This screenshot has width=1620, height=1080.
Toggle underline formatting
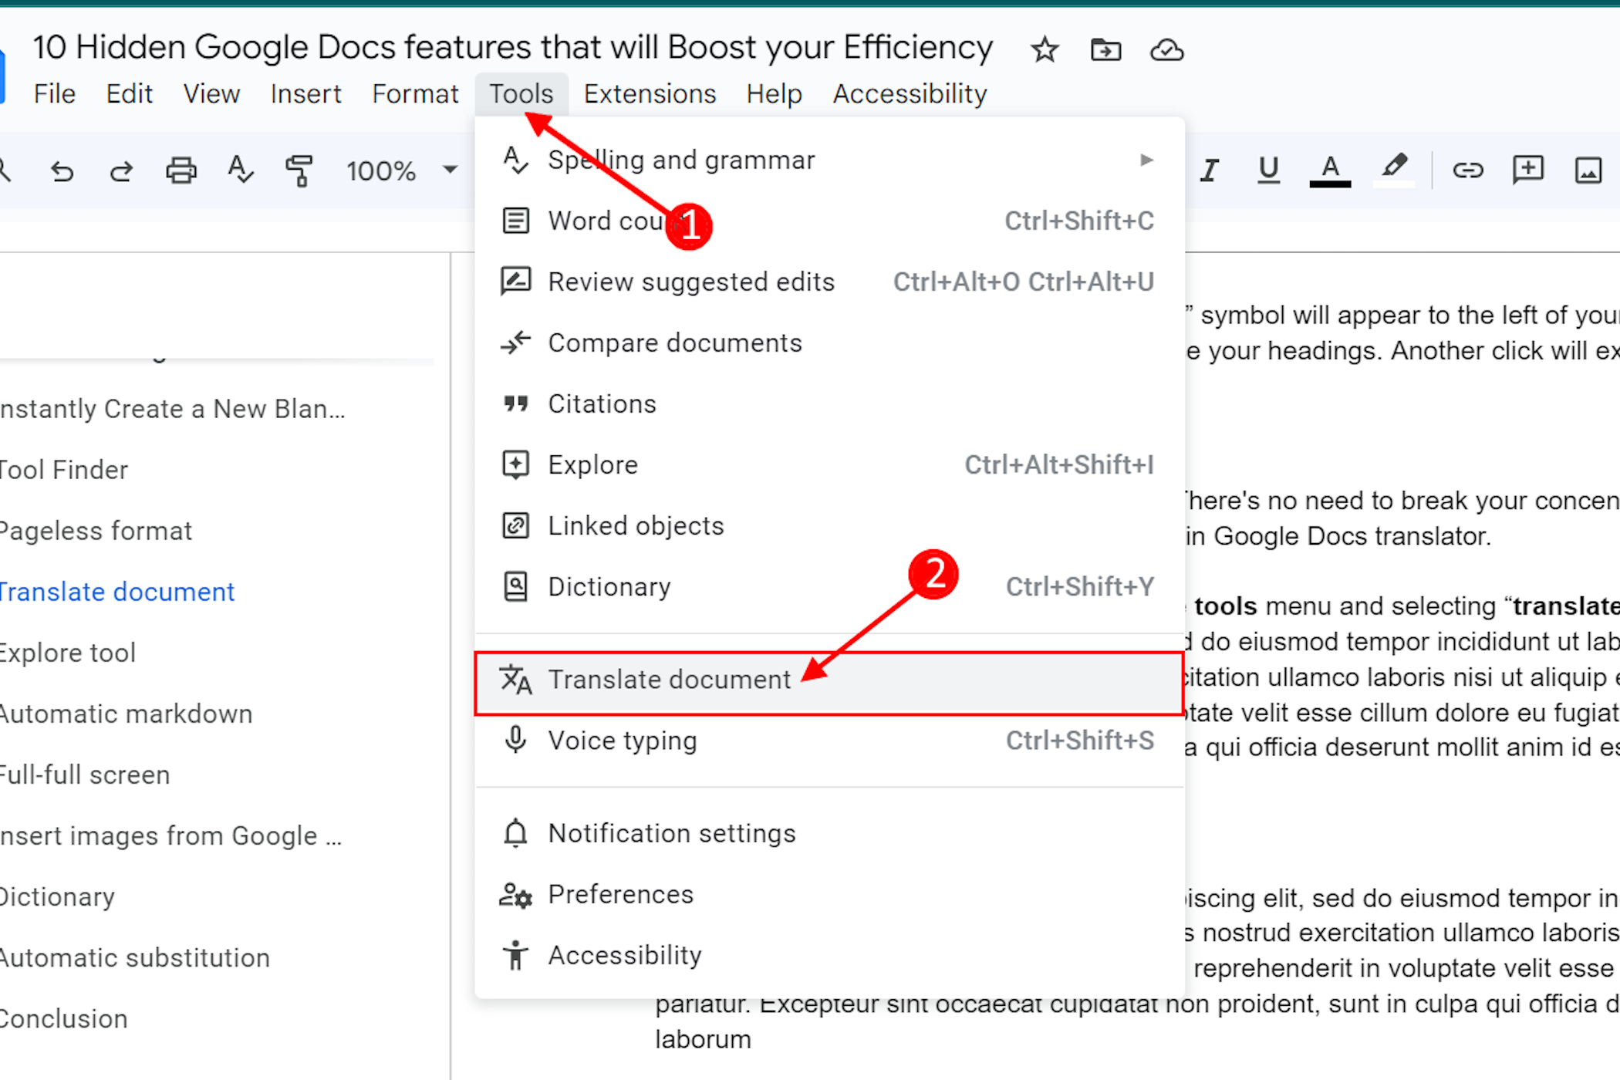click(1268, 170)
